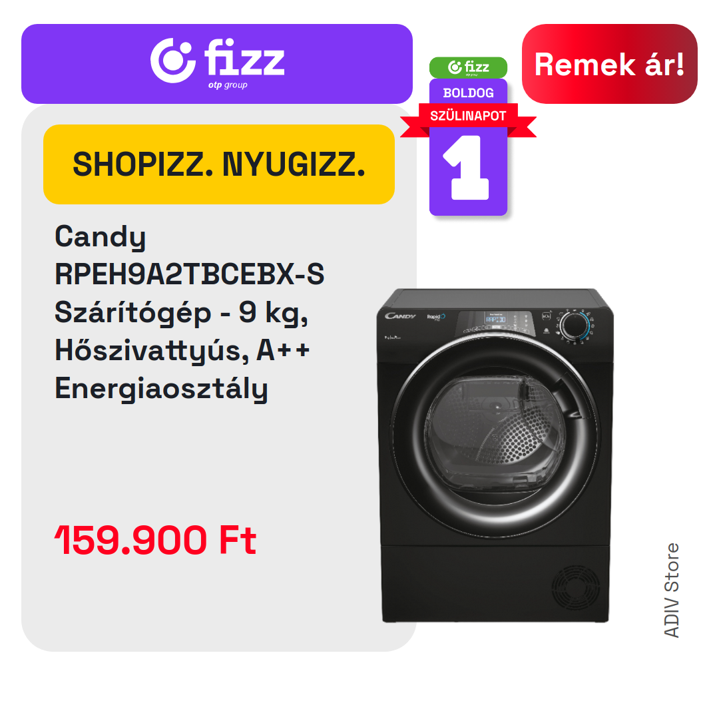Click the Energiaosztály text line

pyautogui.click(x=161, y=389)
